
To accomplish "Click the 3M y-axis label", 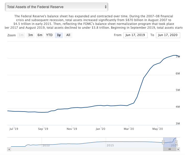I will coord(178,123).
